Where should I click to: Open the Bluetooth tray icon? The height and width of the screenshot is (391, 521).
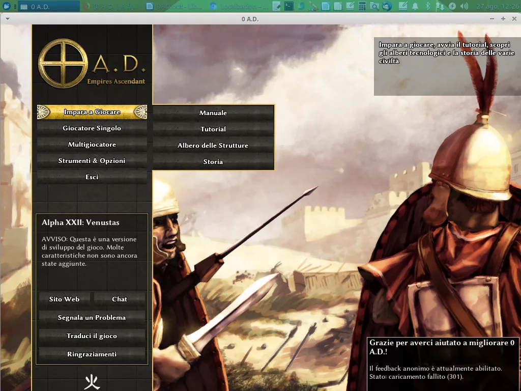427,6
